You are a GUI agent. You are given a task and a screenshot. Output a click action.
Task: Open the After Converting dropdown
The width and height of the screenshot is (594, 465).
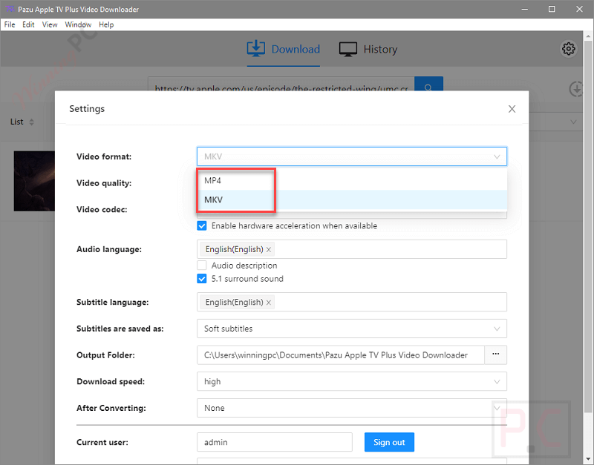(352, 408)
